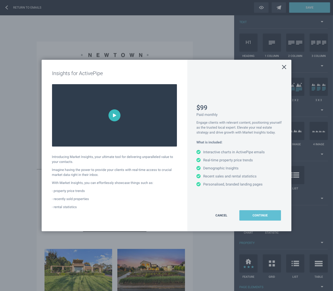
Task: Toggle section arrow below 4 Image
Action: (x=322, y=154)
